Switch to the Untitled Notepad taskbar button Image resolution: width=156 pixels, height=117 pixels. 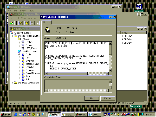pyautogui.click(x=95, y=115)
